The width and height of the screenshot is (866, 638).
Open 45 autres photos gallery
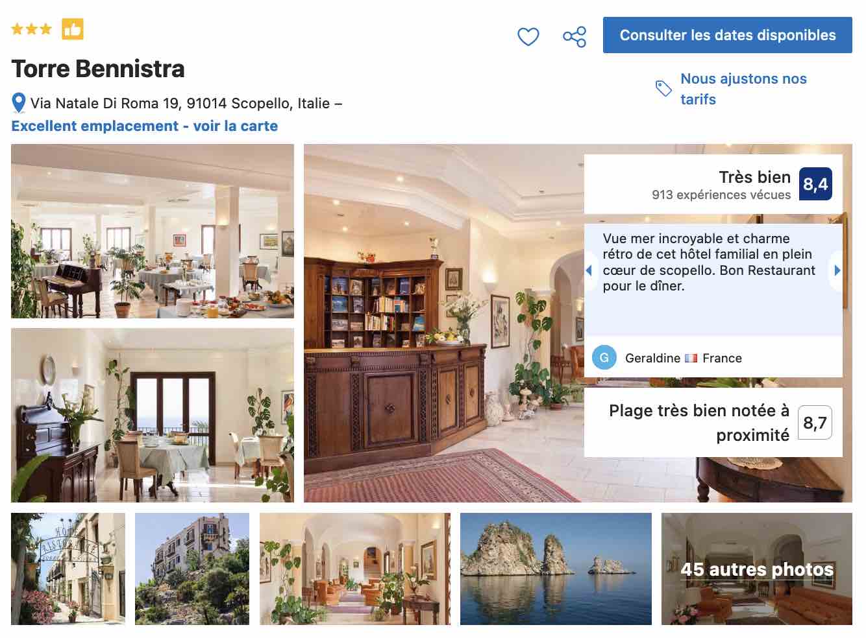tap(757, 569)
